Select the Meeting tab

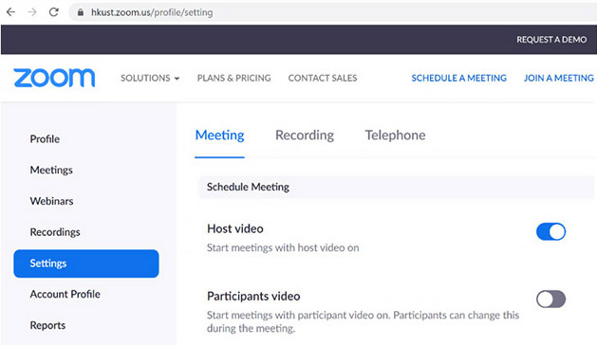219,135
